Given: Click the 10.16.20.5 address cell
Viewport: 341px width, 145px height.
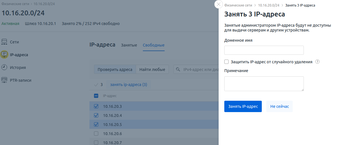Looking at the screenshot, I should pos(112,125).
